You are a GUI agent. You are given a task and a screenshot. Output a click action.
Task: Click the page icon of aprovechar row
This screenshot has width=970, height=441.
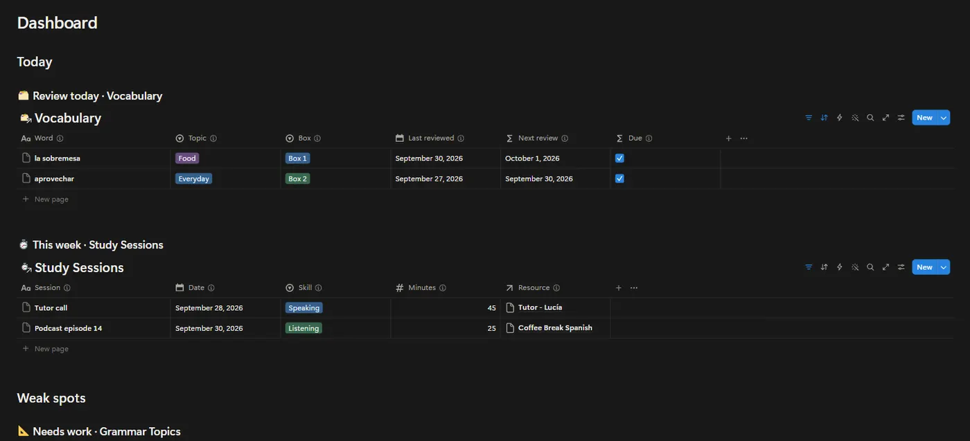coord(26,179)
